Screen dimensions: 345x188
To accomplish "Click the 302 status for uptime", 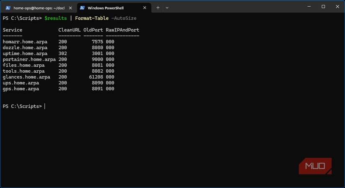I will coord(63,53).
